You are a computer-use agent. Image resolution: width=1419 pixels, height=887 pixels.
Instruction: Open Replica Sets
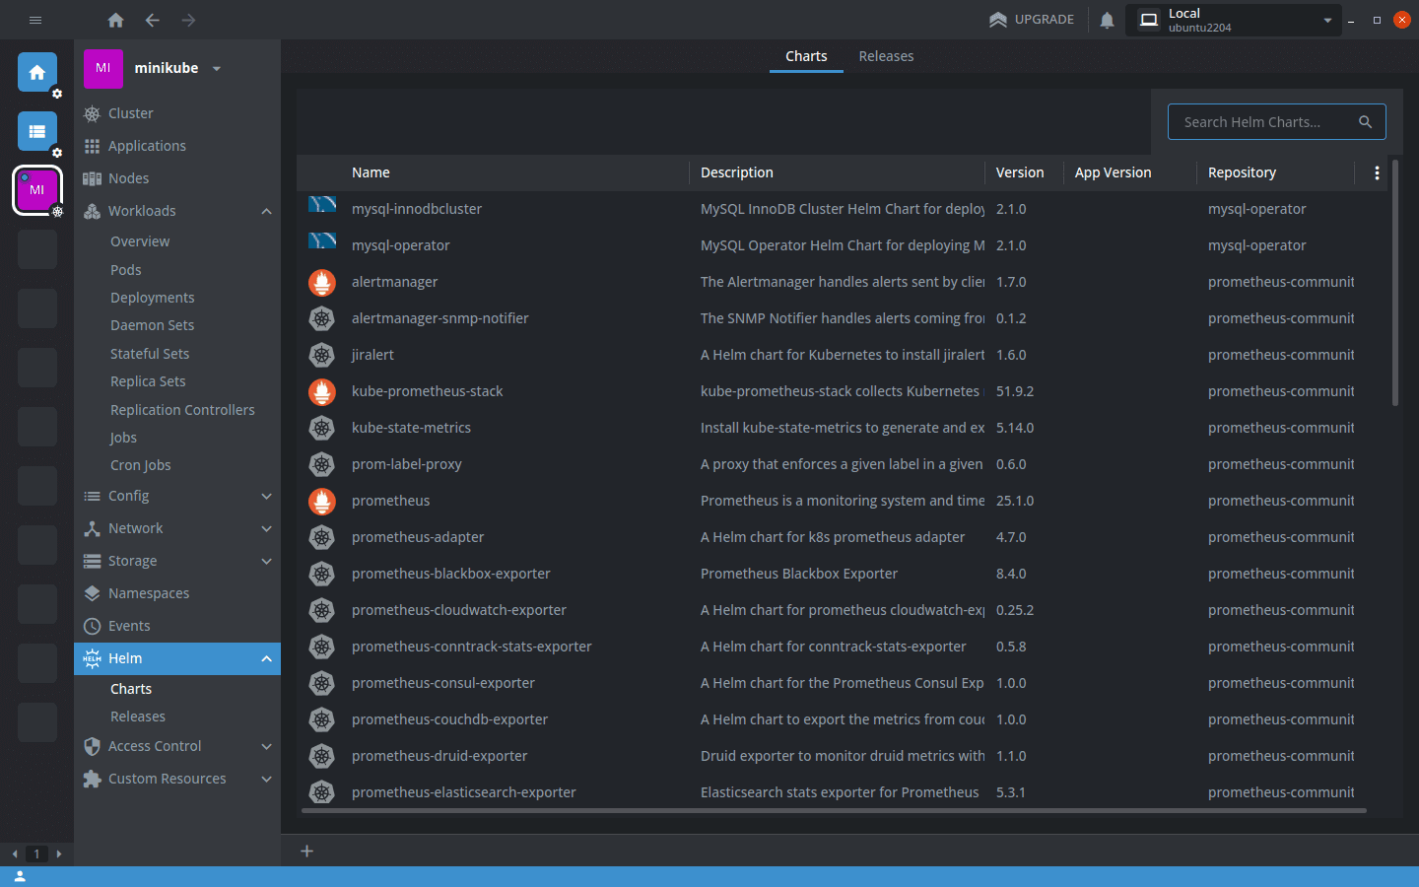148,381
